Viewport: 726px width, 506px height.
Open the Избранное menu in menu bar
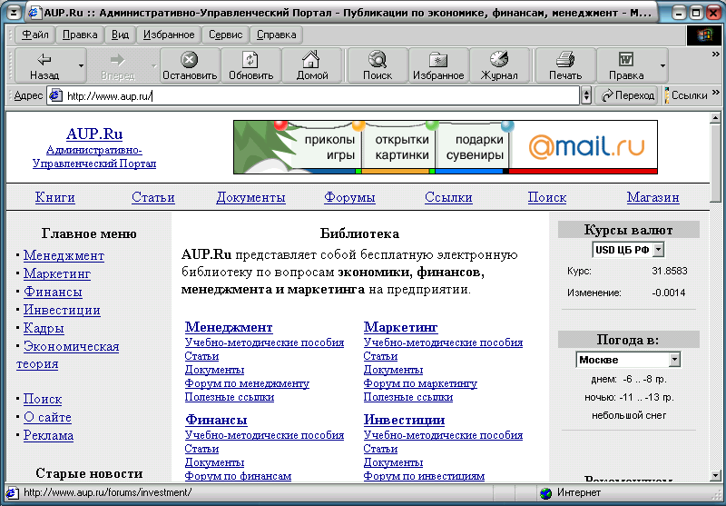click(167, 35)
